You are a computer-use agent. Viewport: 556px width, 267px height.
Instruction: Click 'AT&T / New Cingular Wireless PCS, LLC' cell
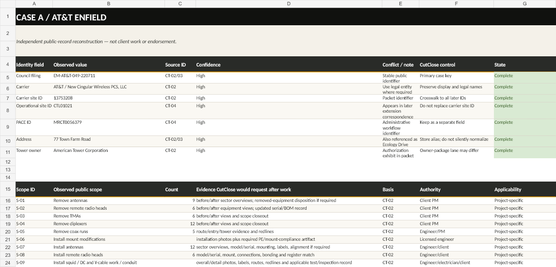[x=109, y=89]
